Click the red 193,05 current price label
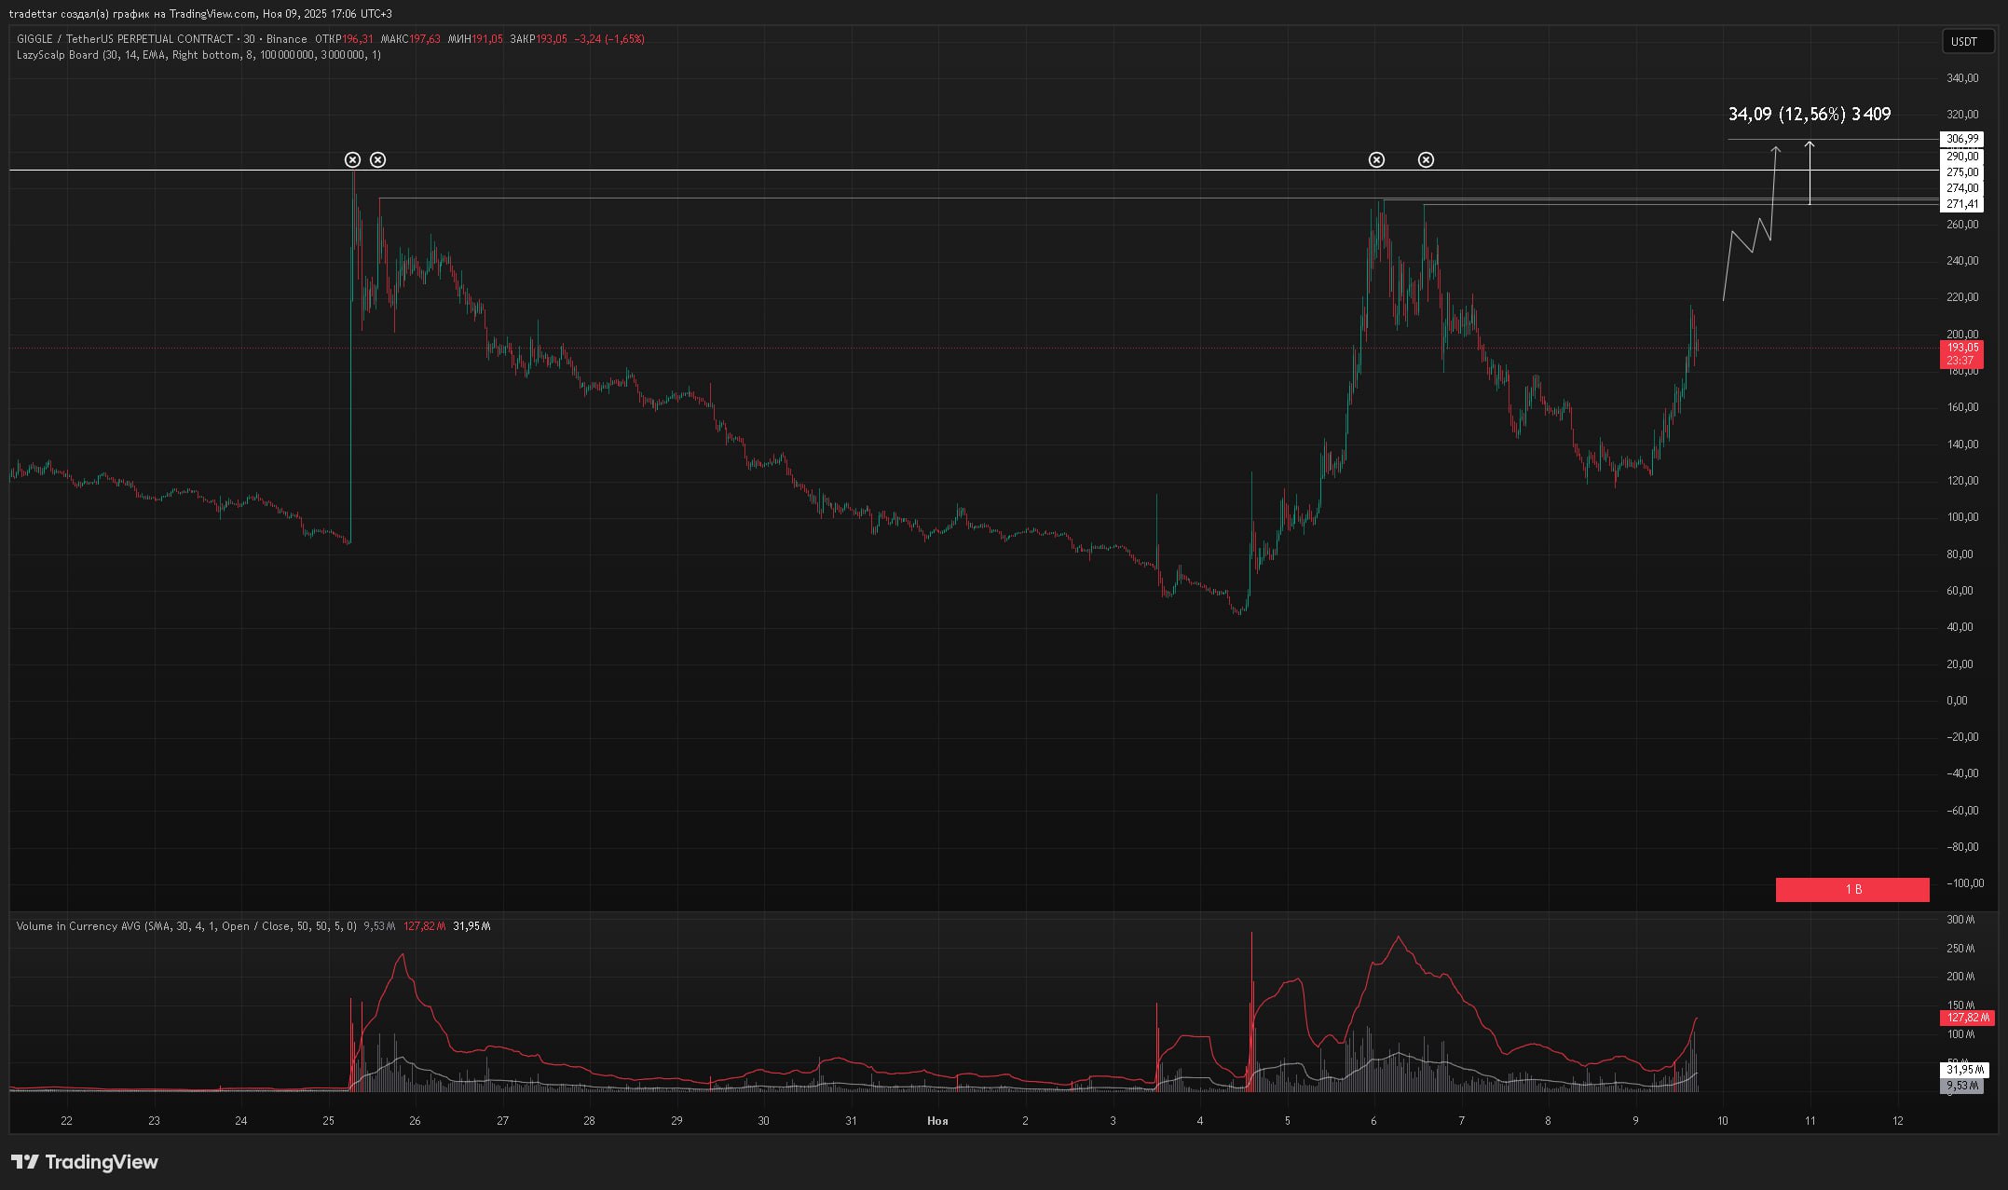The height and width of the screenshot is (1190, 2008). 1960,348
